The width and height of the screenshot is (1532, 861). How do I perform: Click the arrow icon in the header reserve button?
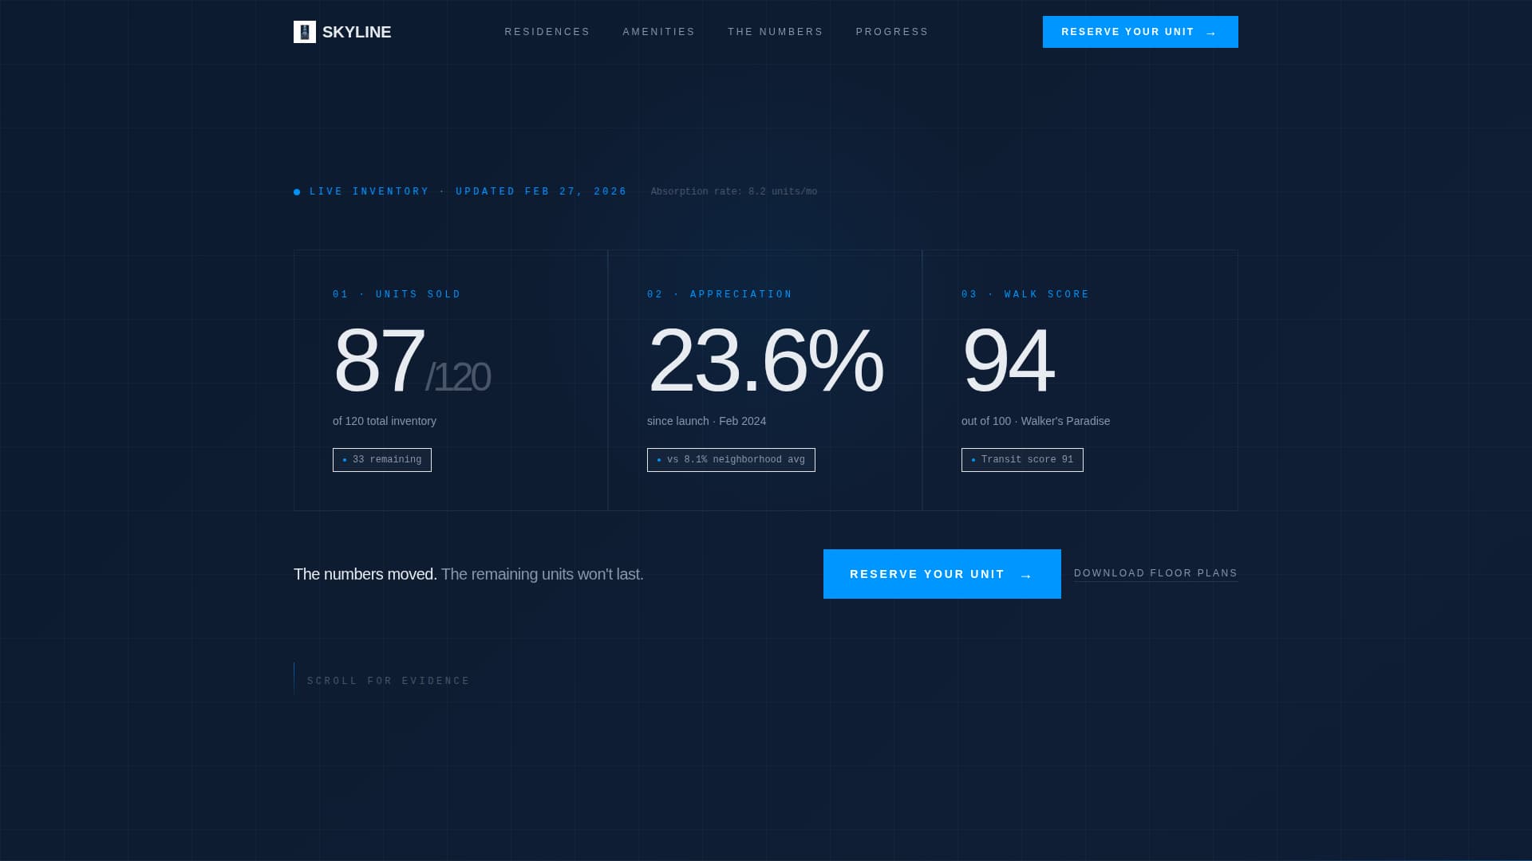pyautogui.click(x=1211, y=33)
